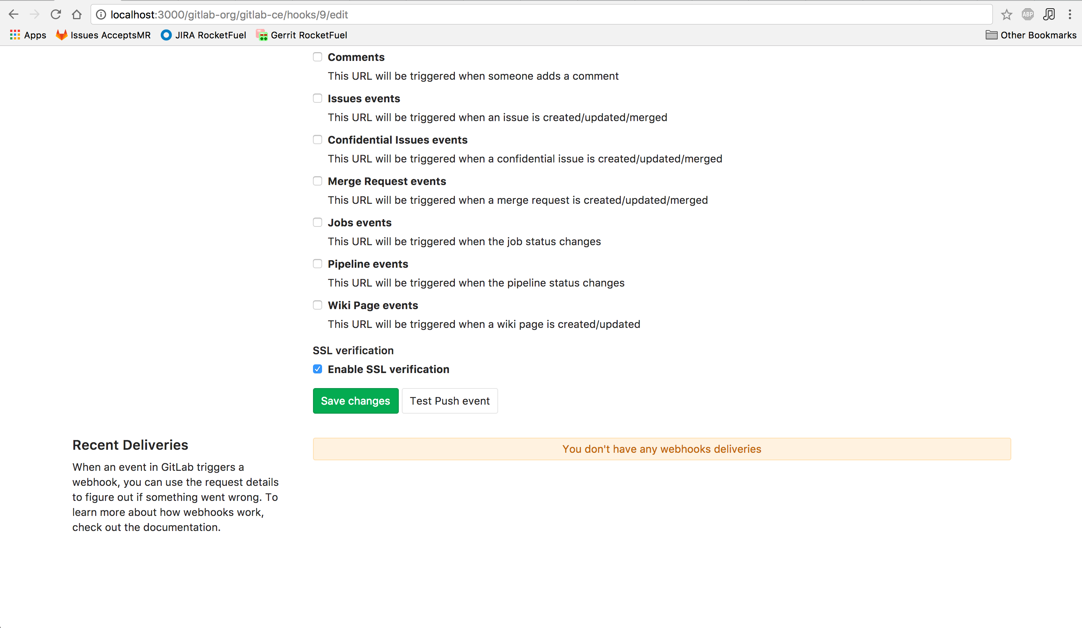Image resolution: width=1082 pixels, height=628 pixels.
Task: Check the Merge Request events checkbox
Action: (x=317, y=181)
